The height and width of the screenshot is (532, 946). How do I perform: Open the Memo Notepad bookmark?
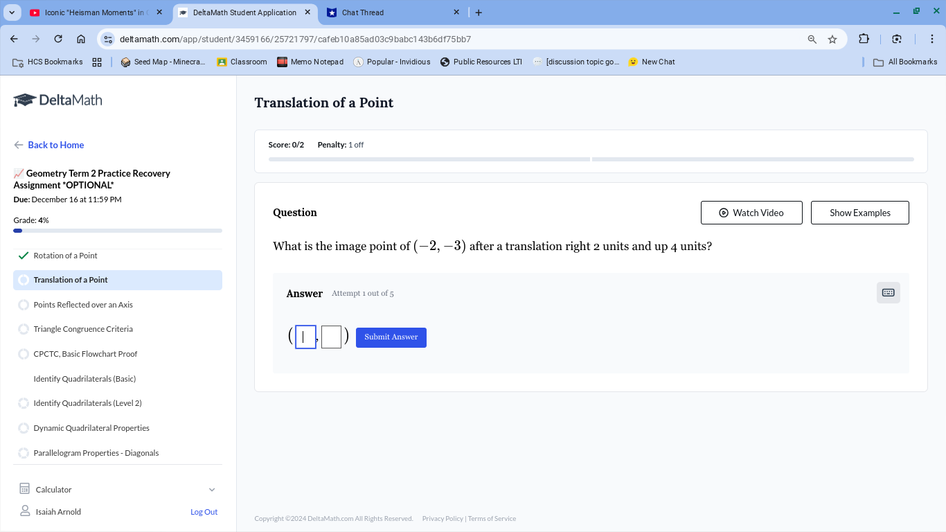(310, 62)
